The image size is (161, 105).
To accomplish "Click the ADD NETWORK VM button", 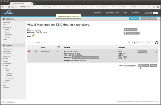I will tap(131, 33).
